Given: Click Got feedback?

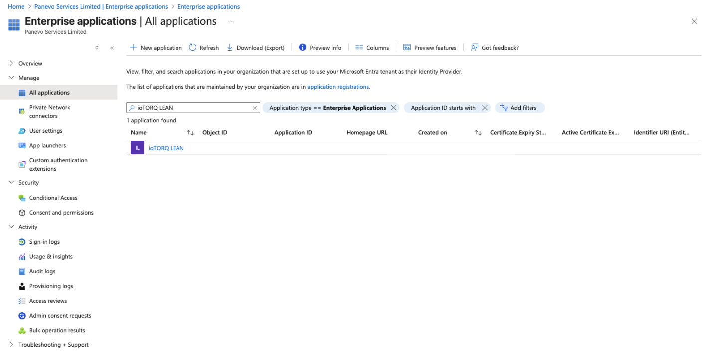Looking at the screenshot, I should point(495,48).
